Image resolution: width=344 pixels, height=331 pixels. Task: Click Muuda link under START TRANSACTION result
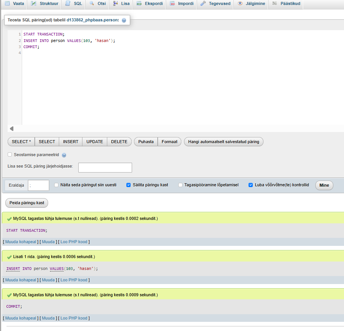(x=48, y=242)
